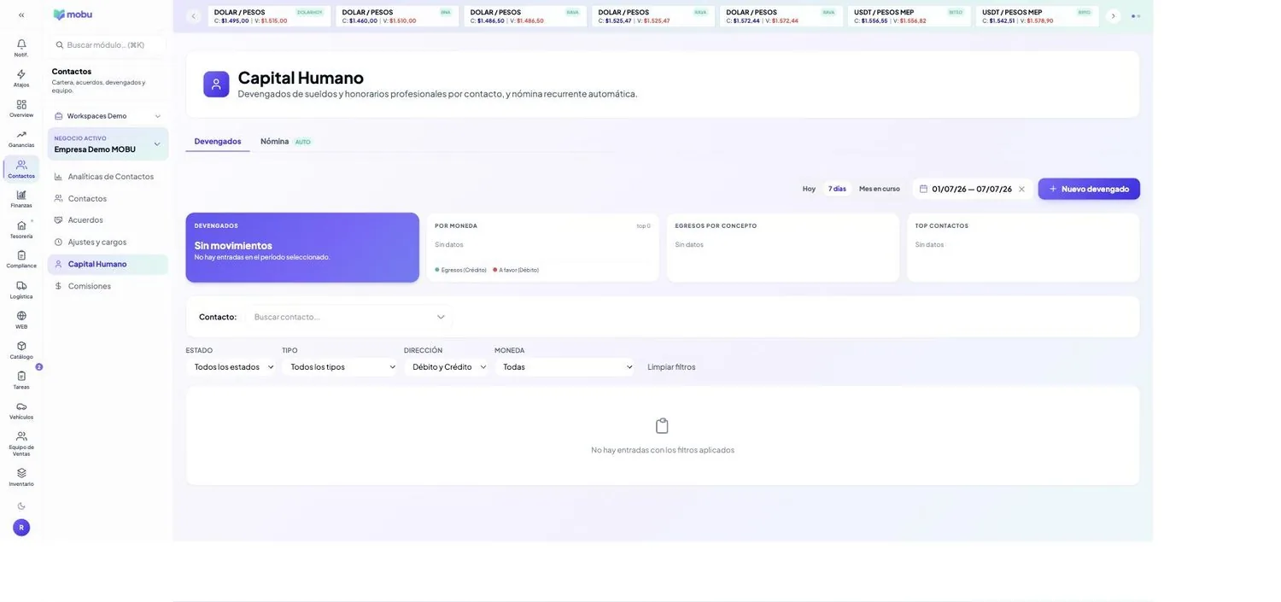Open Comisiones menu item

tap(108, 286)
